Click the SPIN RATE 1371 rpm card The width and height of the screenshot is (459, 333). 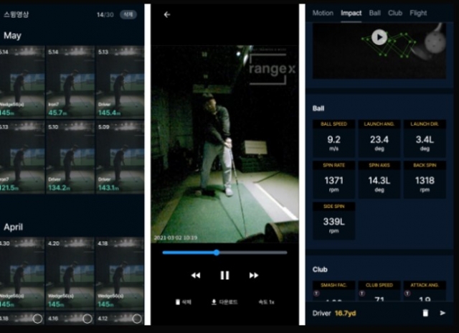pos(333,180)
